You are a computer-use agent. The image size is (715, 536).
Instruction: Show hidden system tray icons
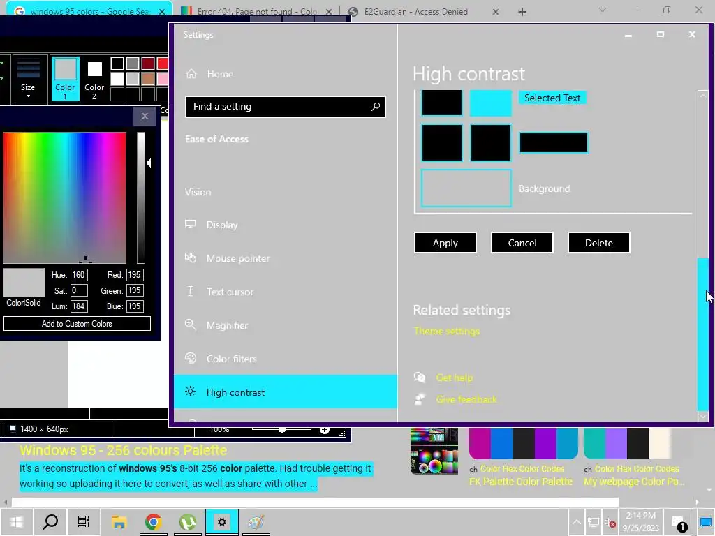(576, 522)
